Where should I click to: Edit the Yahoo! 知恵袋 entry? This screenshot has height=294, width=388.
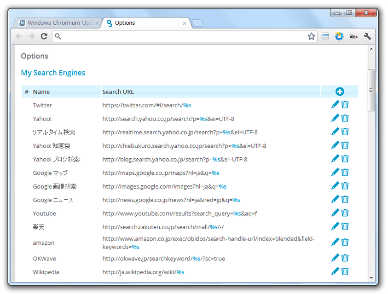coord(335,145)
